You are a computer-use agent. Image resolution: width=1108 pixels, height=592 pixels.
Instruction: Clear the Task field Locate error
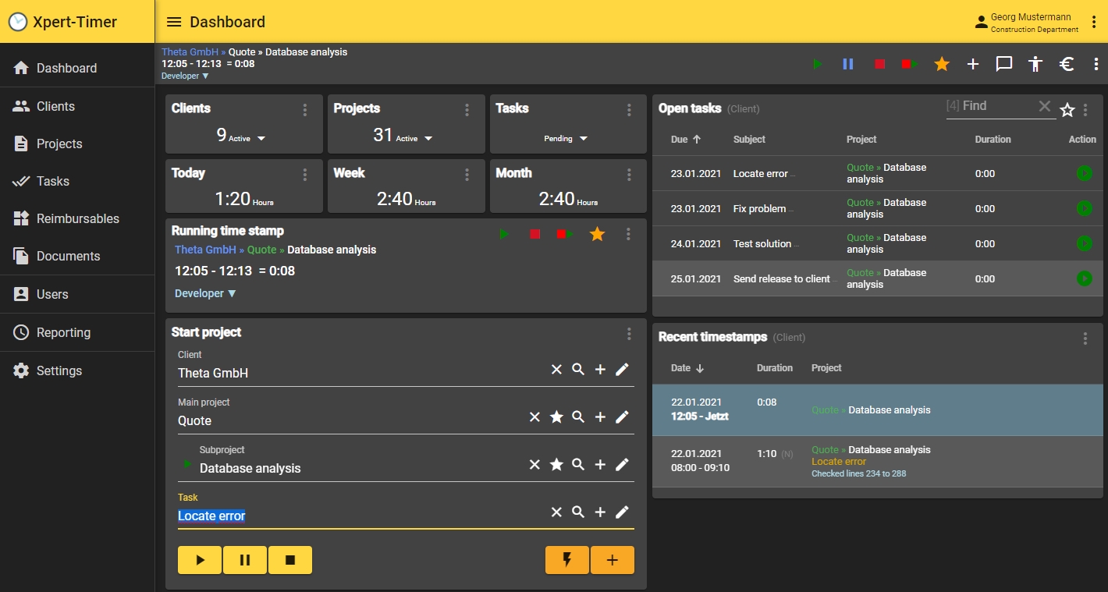556,512
